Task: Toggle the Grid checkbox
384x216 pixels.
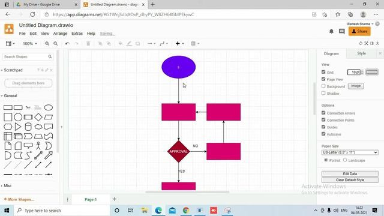Action: (x=323, y=72)
